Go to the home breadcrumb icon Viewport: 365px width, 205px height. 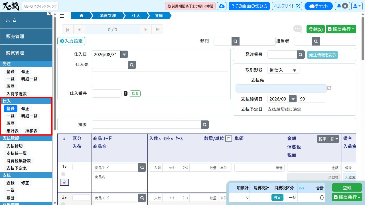click(82, 16)
